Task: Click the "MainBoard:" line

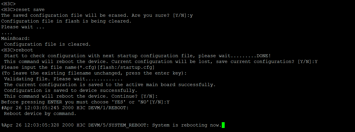Action: (x=16, y=38)
